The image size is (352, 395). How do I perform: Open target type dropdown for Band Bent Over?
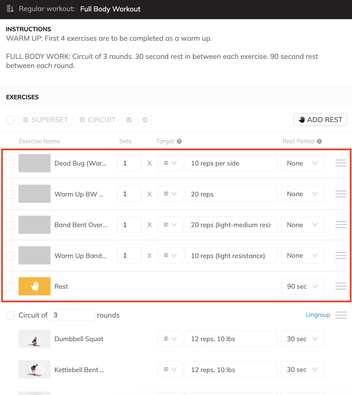pos(170,225)
